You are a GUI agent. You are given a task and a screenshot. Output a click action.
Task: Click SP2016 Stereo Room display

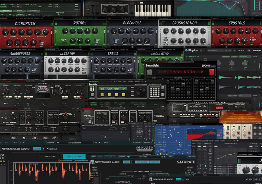tap(180, 72)
